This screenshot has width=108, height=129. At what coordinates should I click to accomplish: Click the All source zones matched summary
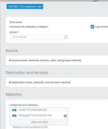pyautogui.click(x=45, y=60)
